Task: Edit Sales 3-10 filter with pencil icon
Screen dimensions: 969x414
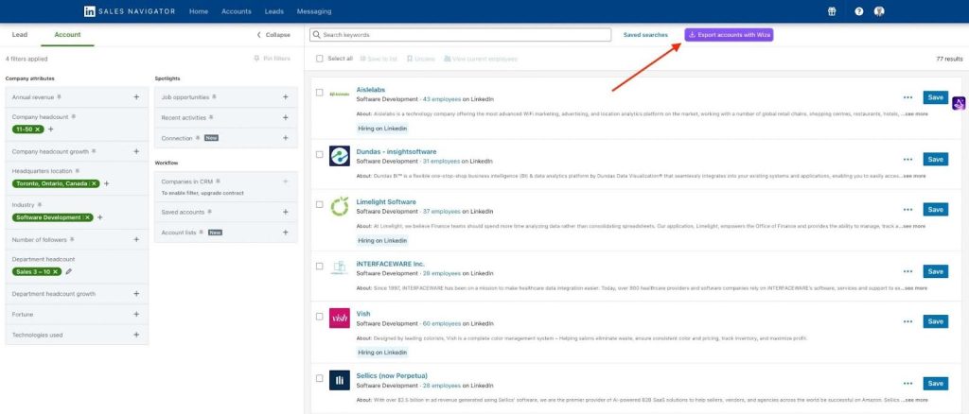Action: coord(68,271)
